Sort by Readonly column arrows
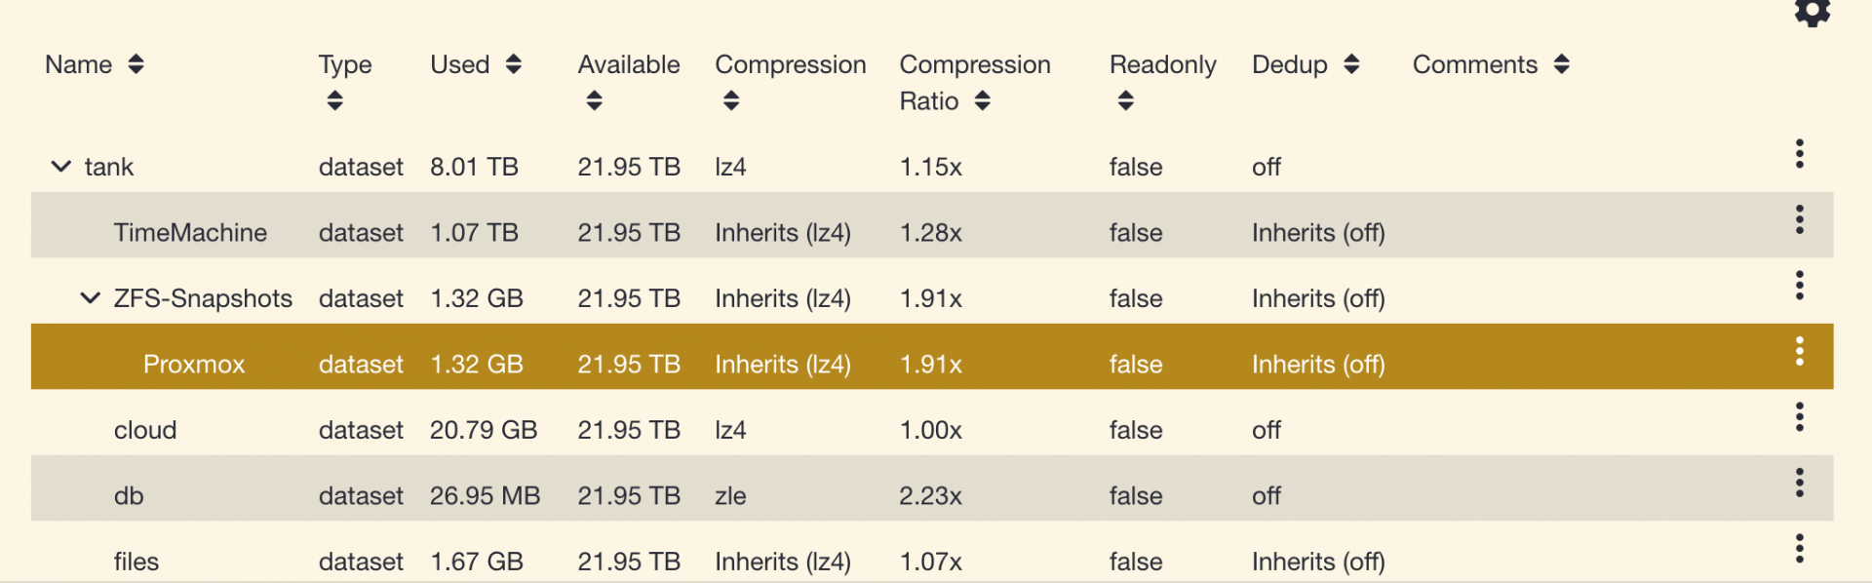The height and width of the screenshot is (583, 1872). pyautogui.click(x=1126, y=100)
